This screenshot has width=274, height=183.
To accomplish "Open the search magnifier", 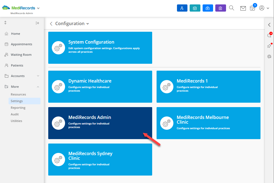I will tap(232, 8).
